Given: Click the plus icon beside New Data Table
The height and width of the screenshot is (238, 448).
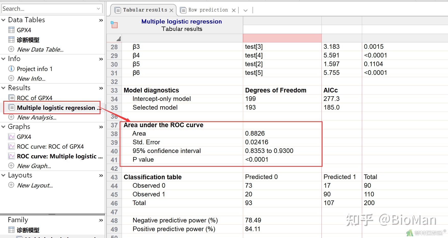Looking at the screenshot, I should 11,49.
